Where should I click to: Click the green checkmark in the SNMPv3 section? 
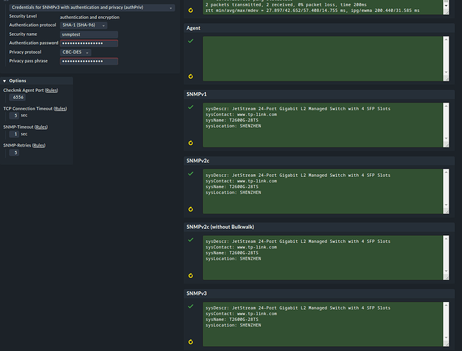point(190,307)
